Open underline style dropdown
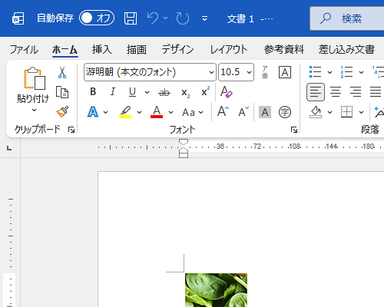 pos(147,92)
